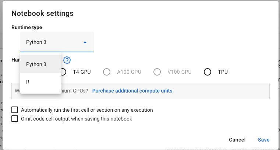
Task: Open Purchase additional compute units link
Action: pos(132,91)
